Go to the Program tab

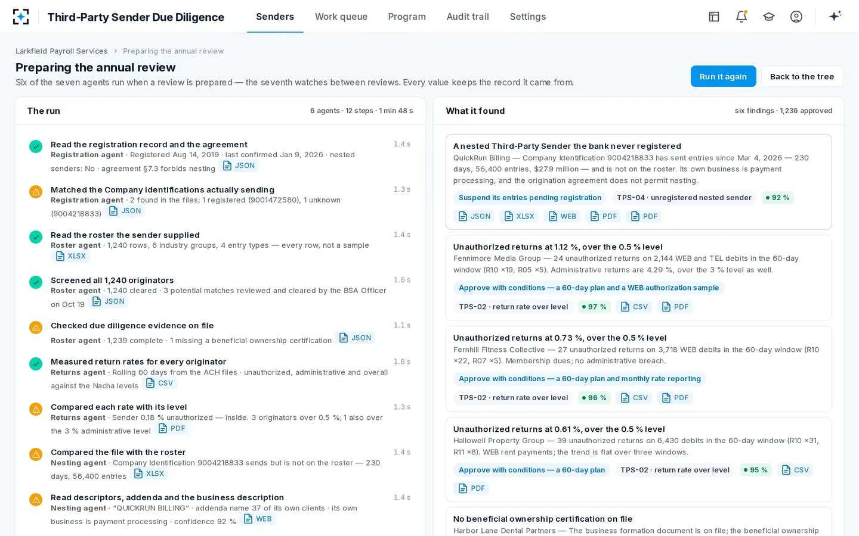(407, 17)
